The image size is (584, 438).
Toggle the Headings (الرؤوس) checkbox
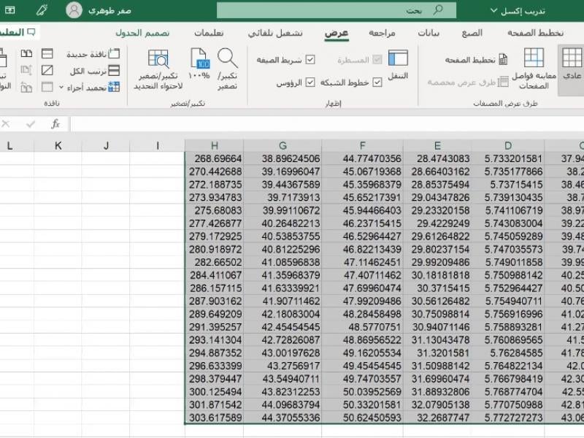[x=310, y=83]
